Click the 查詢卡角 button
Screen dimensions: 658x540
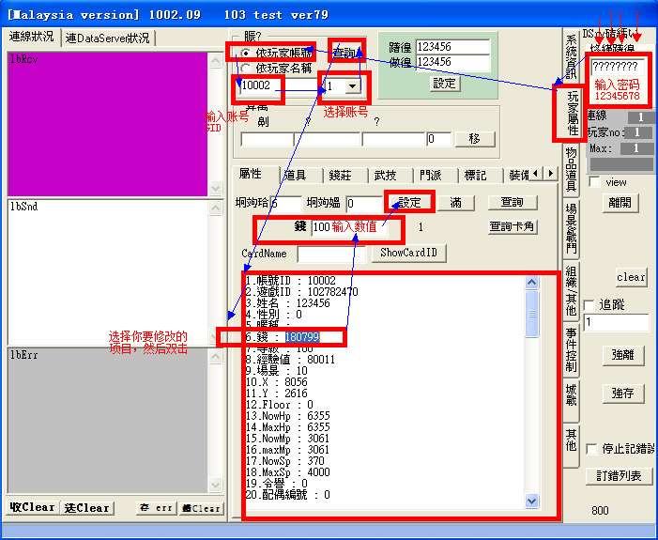click(x=513, y=226)
